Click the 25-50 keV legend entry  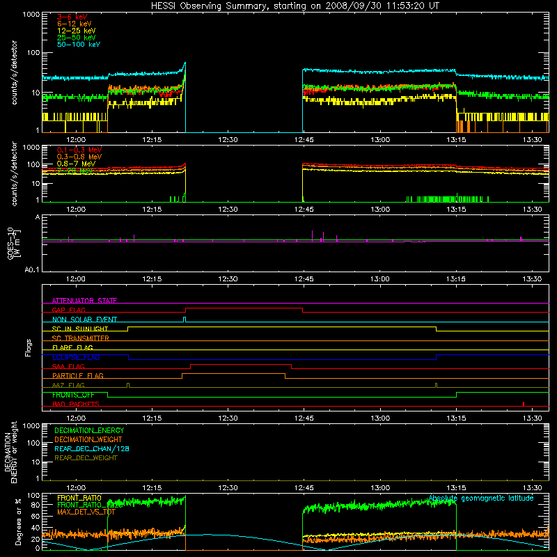coord(77,38)
